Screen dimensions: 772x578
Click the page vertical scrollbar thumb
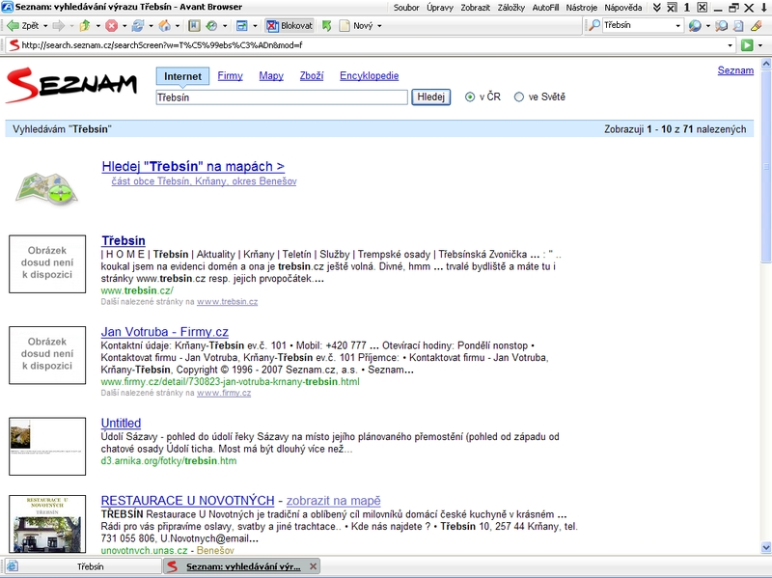[x=765, y=166]
